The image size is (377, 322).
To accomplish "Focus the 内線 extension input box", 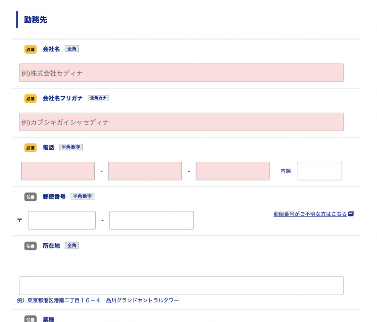I will pyautogui.click(x=319, y=171).
